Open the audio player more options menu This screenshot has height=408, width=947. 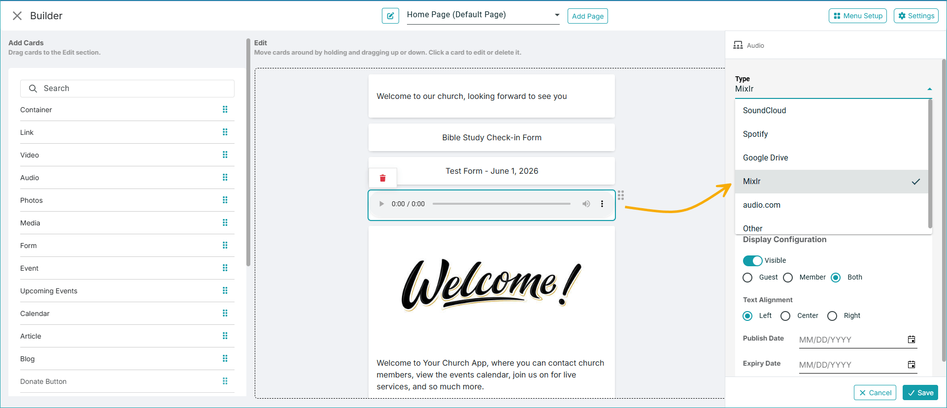pyautogui.click(x=602, y=204)
